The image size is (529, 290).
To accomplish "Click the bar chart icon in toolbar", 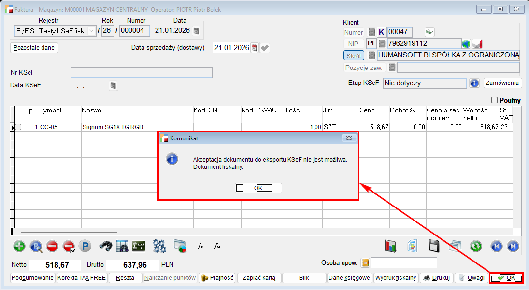I will coord(390,246).
